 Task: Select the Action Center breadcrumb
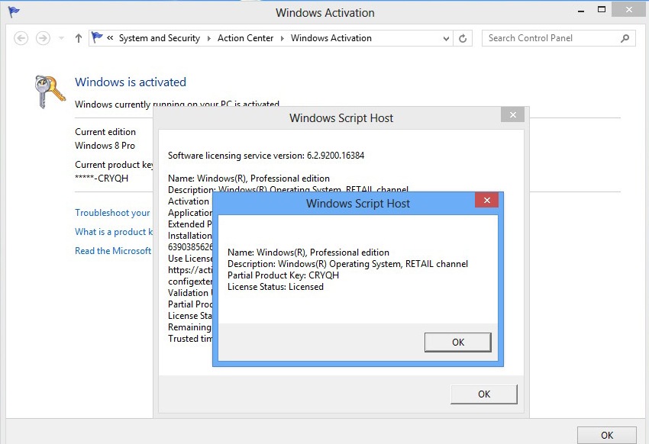(x=245, y=38)
